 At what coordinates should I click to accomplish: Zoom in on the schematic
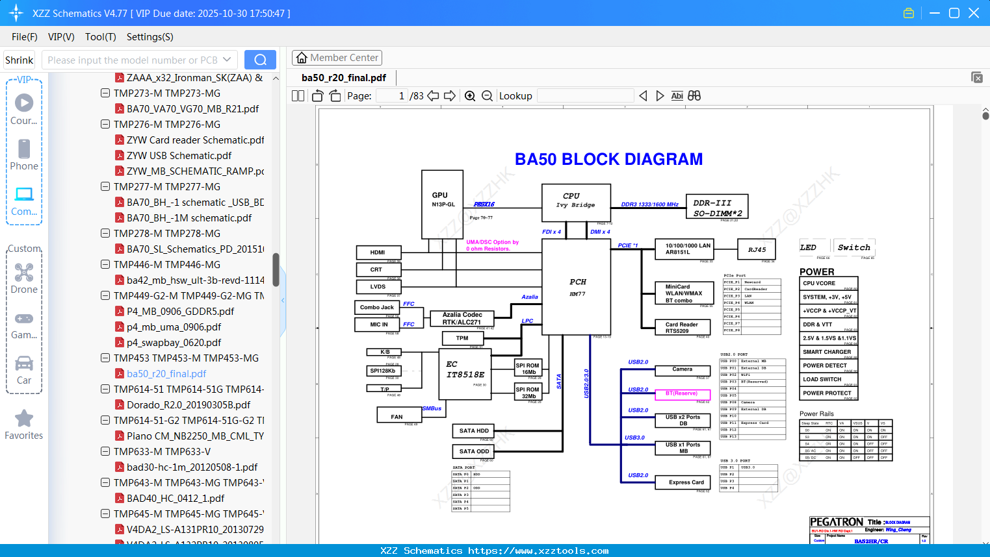coord(470,96)
